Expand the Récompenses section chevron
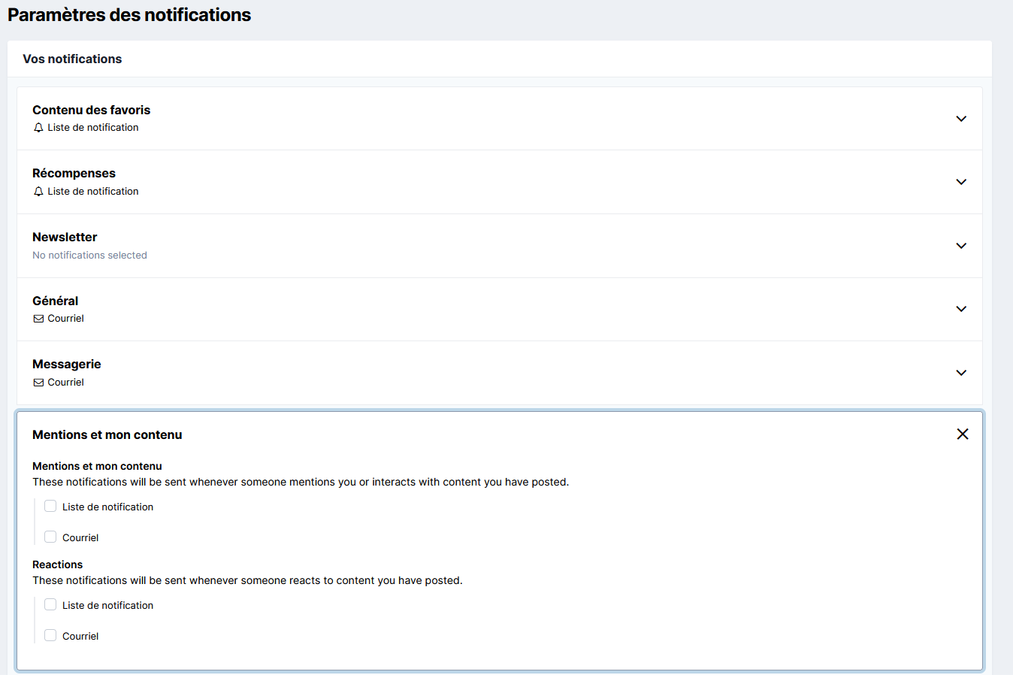The width and height of the screenshot is (1013, 690). [960, 182]
